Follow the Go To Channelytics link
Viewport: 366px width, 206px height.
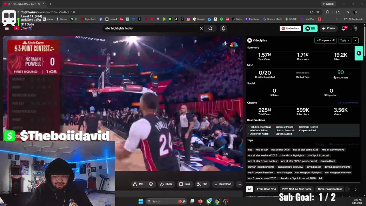pos(348,103)
